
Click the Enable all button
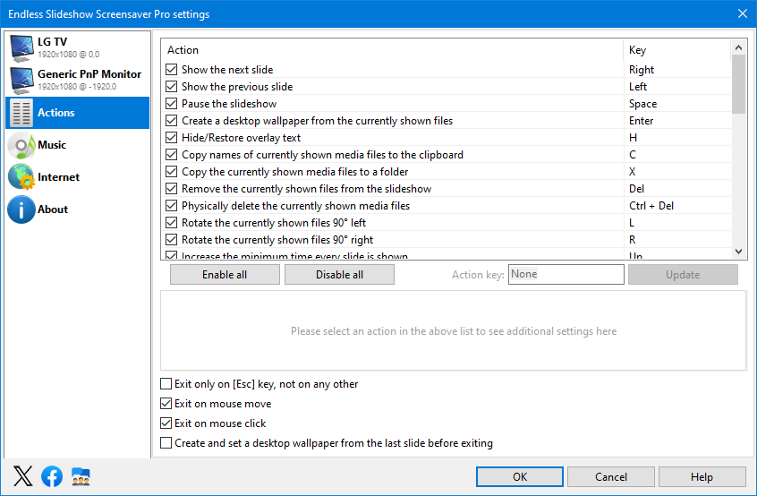click(225, 274)
